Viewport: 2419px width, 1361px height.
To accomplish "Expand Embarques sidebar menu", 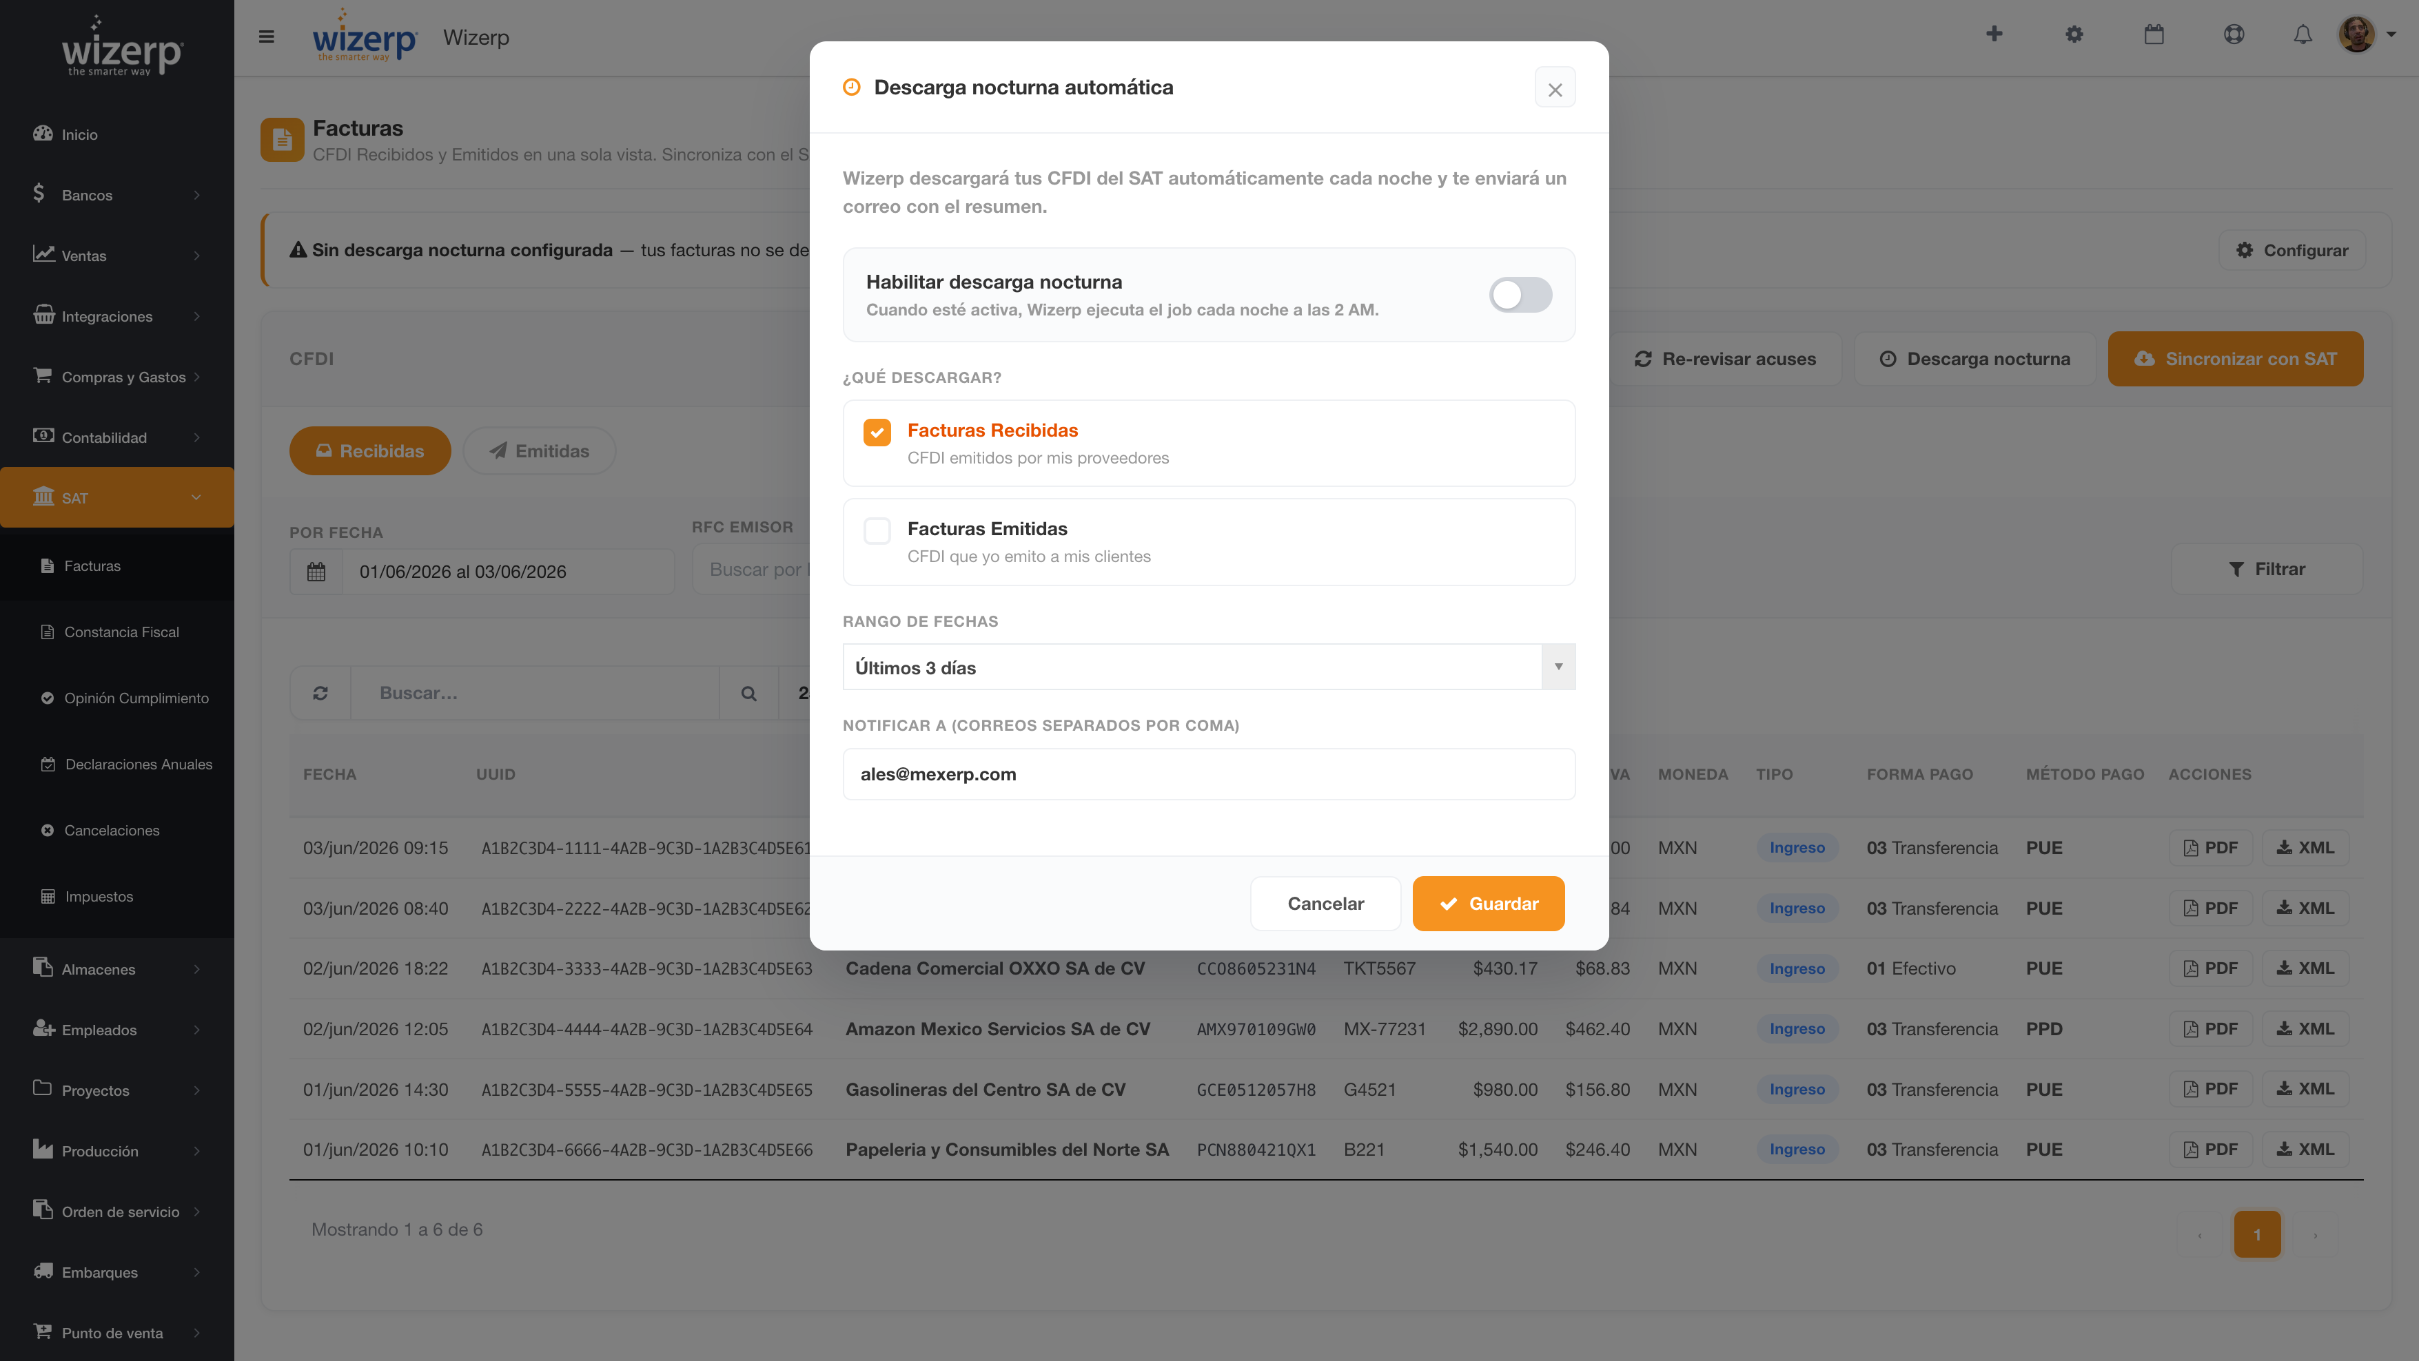I will click(116, 1272).
